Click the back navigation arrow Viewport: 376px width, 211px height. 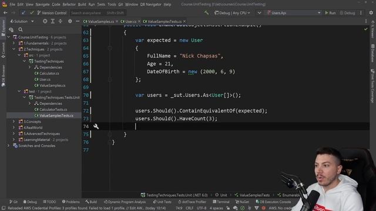[5, 13]
